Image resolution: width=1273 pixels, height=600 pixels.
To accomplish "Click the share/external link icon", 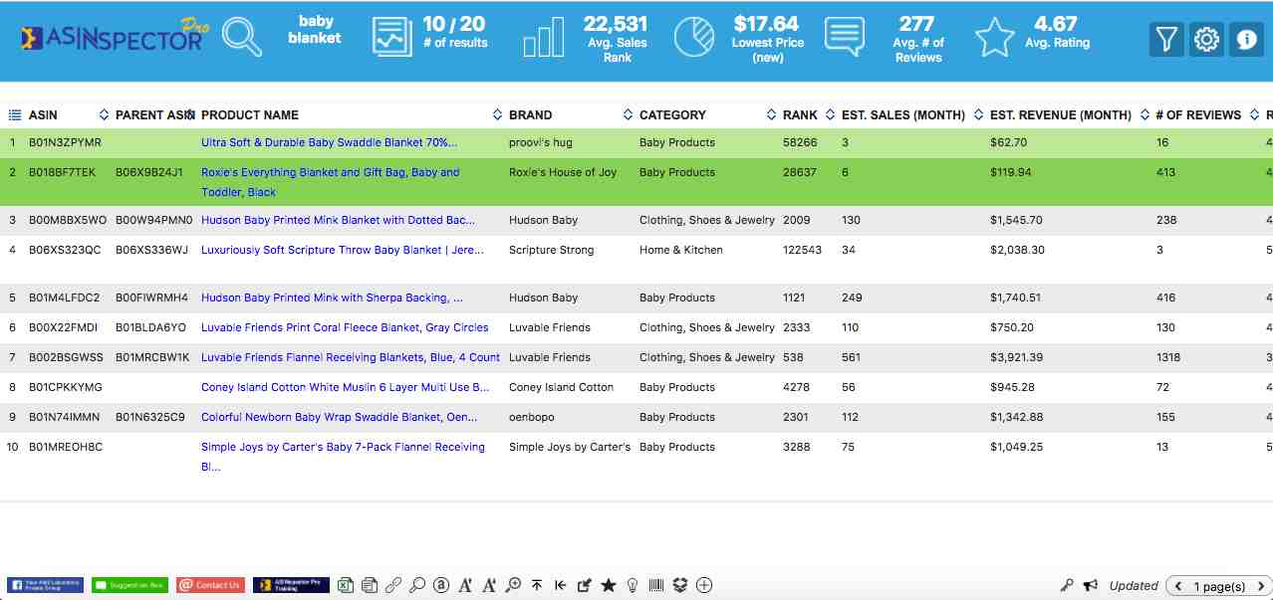I will point(585,585).
